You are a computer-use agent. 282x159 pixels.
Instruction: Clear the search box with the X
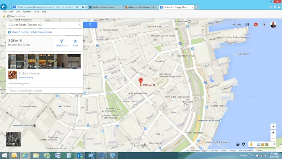(x=80, y=25)
